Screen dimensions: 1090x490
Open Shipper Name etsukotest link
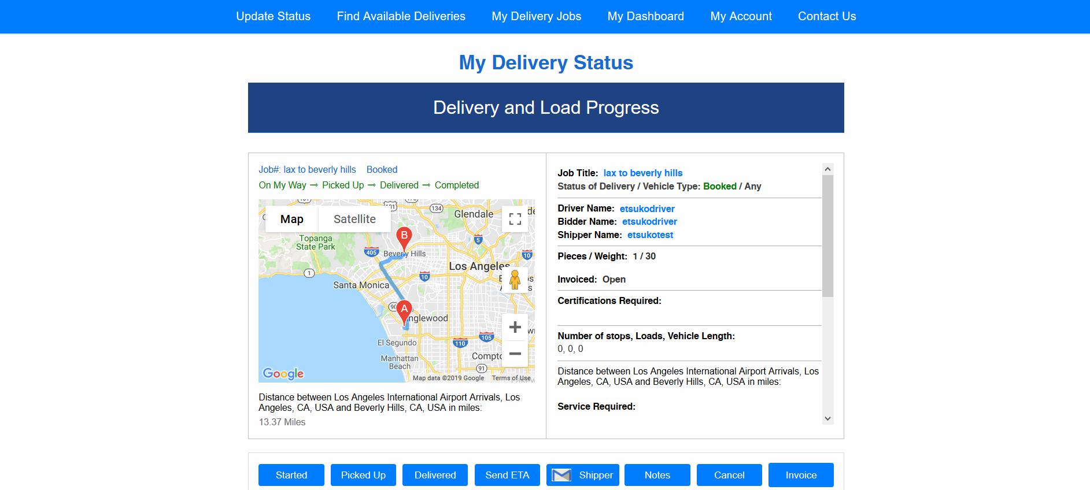tap(650, 235)
